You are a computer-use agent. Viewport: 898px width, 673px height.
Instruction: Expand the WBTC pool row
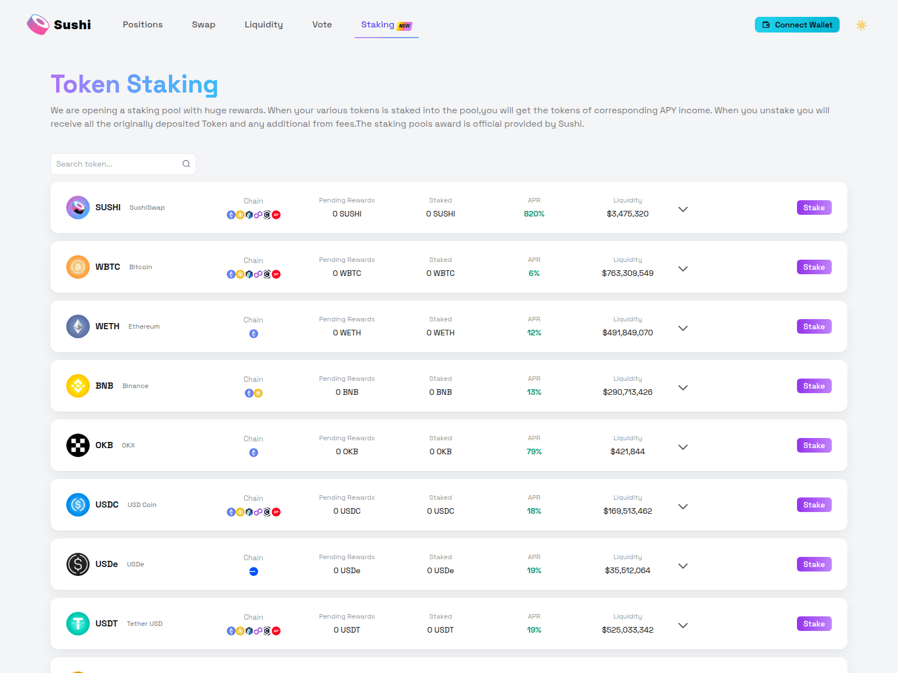tap(683, 269)
